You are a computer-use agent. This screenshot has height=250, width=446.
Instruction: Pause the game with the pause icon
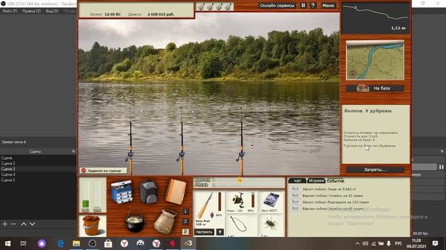click(303, 6)
